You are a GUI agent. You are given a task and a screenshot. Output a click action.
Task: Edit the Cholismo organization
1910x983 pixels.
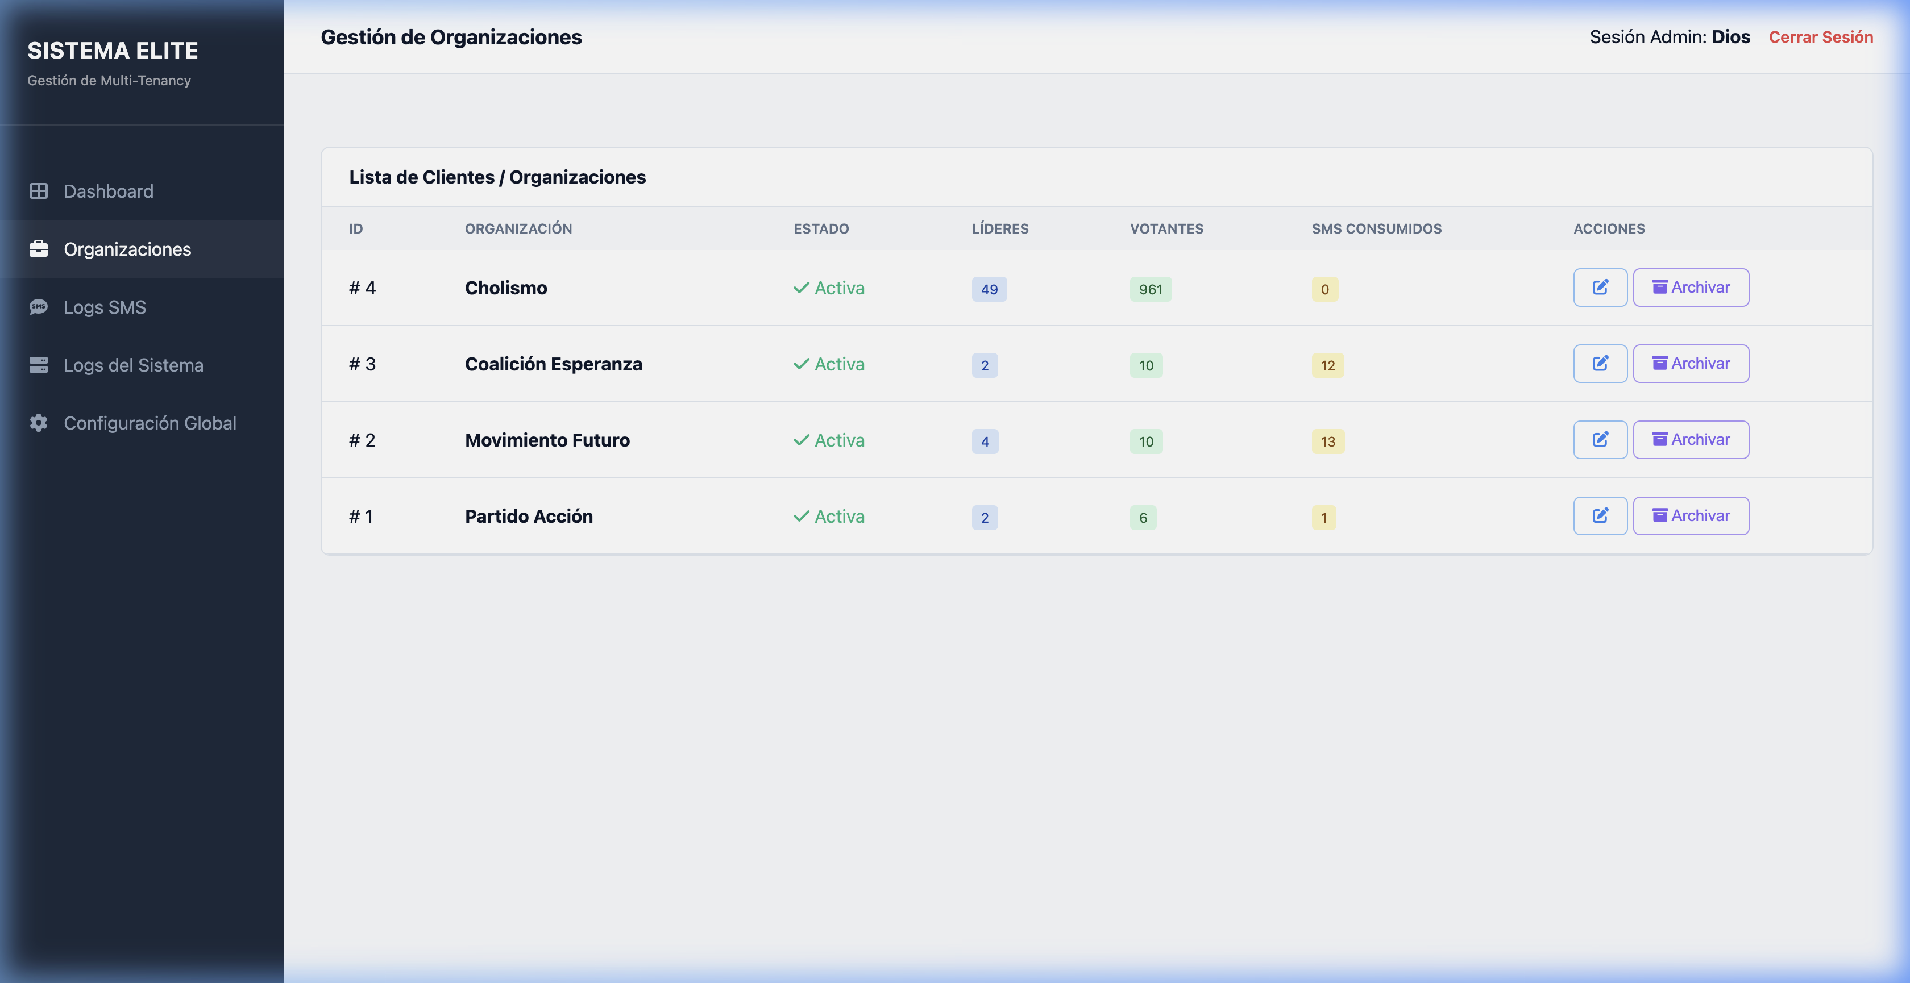click(x=1600, y=288)
